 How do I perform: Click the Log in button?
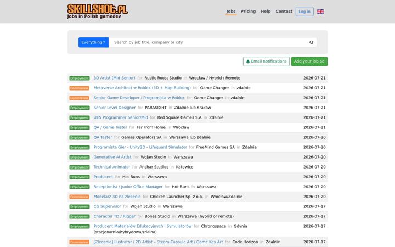click(304, 12)
